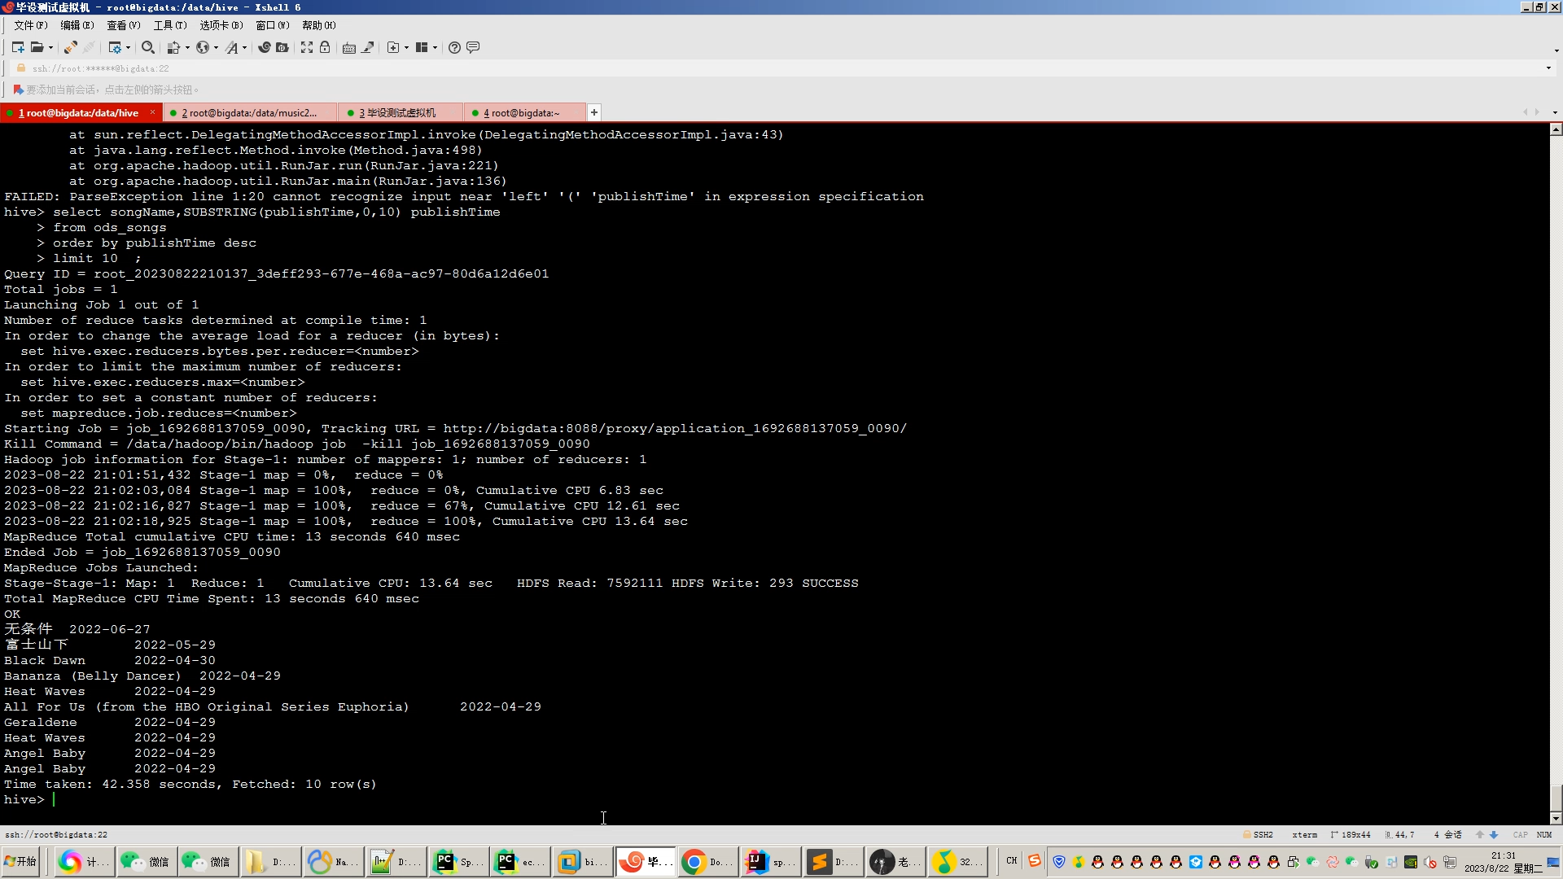
Task: Open the virtual keyboard icon
Action: coord(349,47)
